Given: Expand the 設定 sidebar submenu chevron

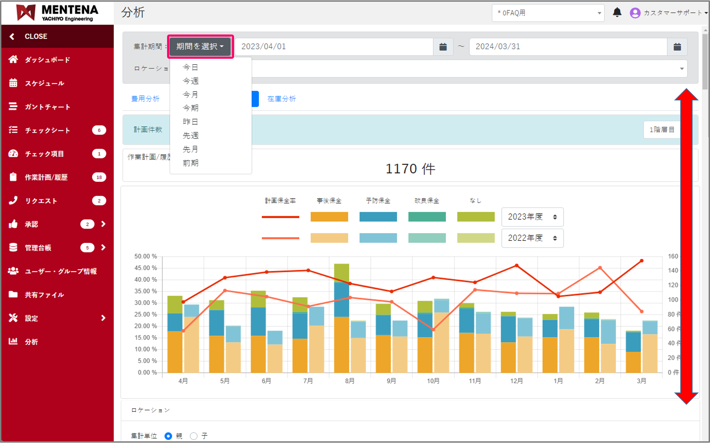Looking at the screenshot, I should [x=103, y=318].
